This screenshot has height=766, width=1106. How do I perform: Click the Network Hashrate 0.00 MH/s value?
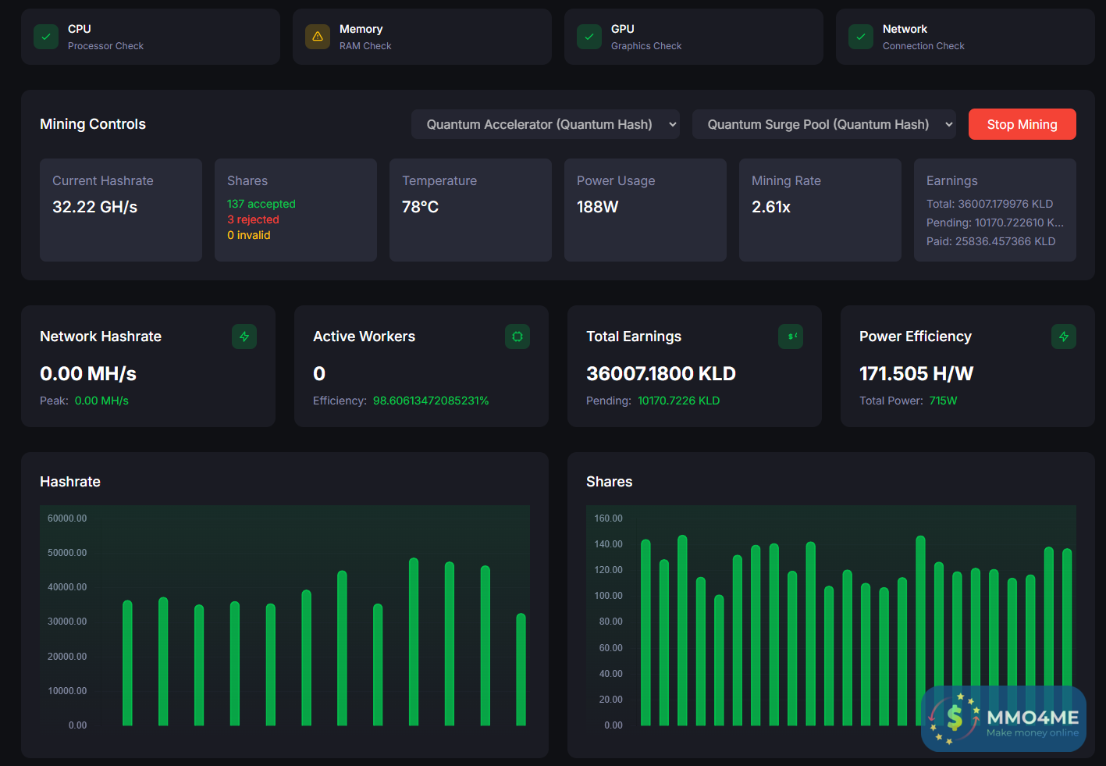tap(88, 374)
